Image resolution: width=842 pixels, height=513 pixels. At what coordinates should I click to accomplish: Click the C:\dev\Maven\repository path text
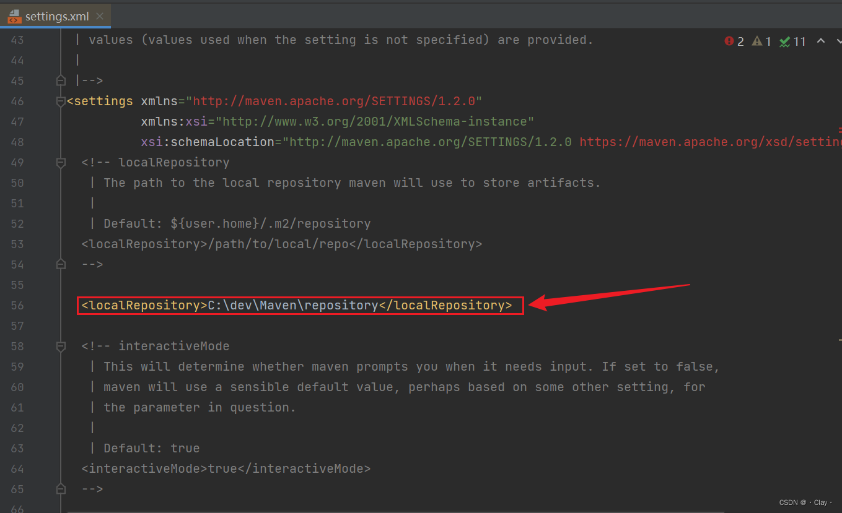pyautogui.click(x=293, y=305)
